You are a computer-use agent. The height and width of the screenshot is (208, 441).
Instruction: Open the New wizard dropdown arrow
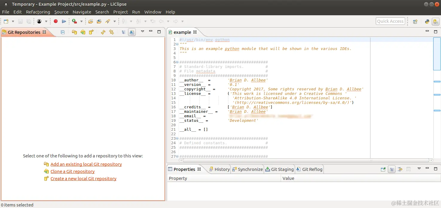point(13,22)
